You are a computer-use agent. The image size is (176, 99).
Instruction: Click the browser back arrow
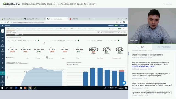[x=2, y=22]
